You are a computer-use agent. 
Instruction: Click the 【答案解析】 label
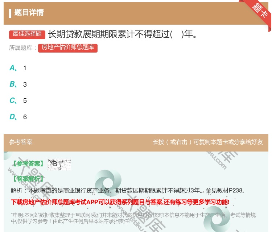tap(29, 179)
